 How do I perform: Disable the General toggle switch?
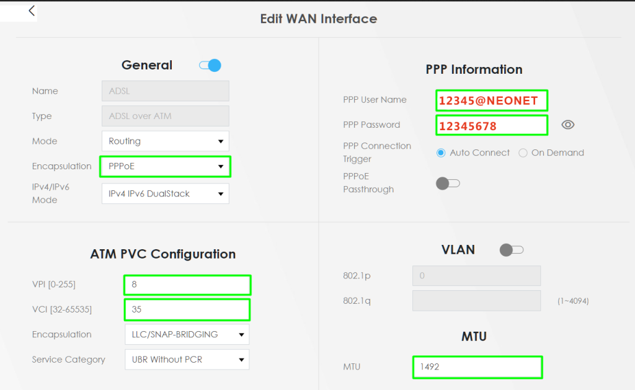click(x=210, y=66)
